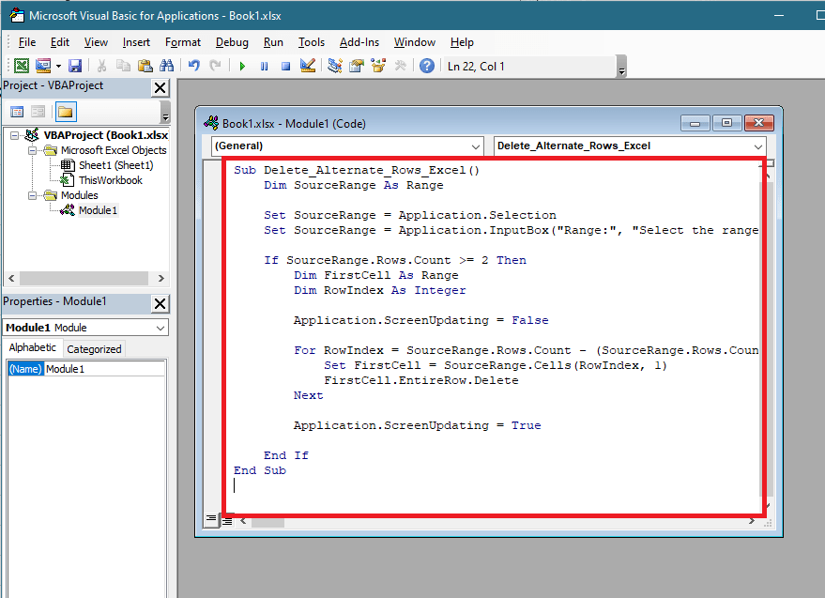Close the Module1 code window
This screenshot has height=598, width=825.
758,123
